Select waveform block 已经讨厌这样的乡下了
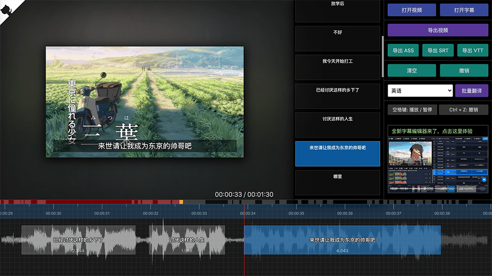The image size is (492, 276). [78, 240]
